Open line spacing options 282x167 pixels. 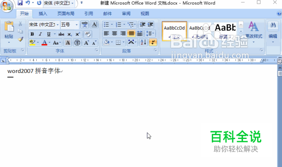[x=150, y=33]
